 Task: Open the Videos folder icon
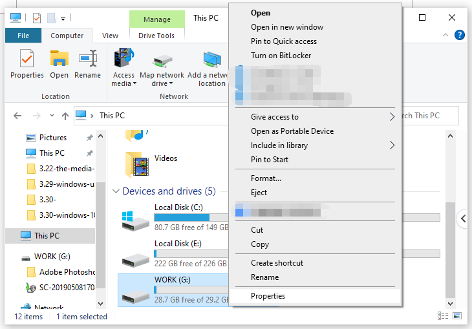pyautogui.click(x=136, y=164)
